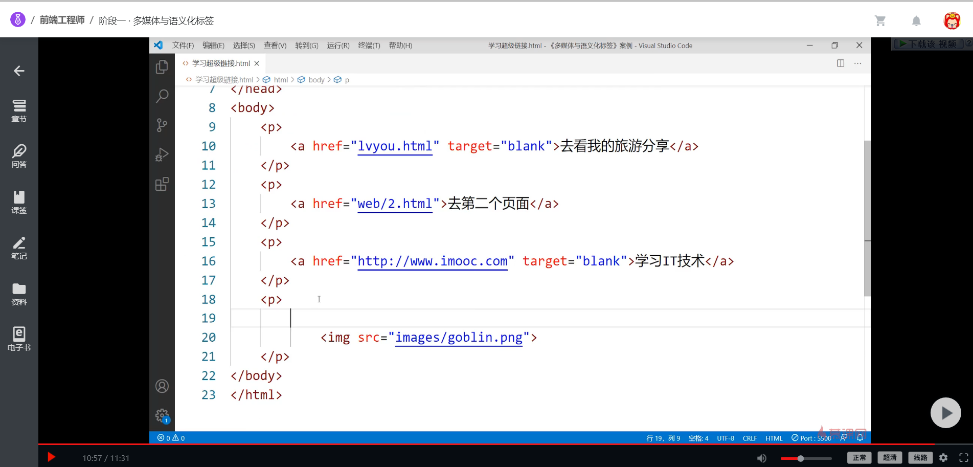Click the HTML language mode status item
Image resolution: width=973 pixels, height=467 pixels.
tap(774, 438)
